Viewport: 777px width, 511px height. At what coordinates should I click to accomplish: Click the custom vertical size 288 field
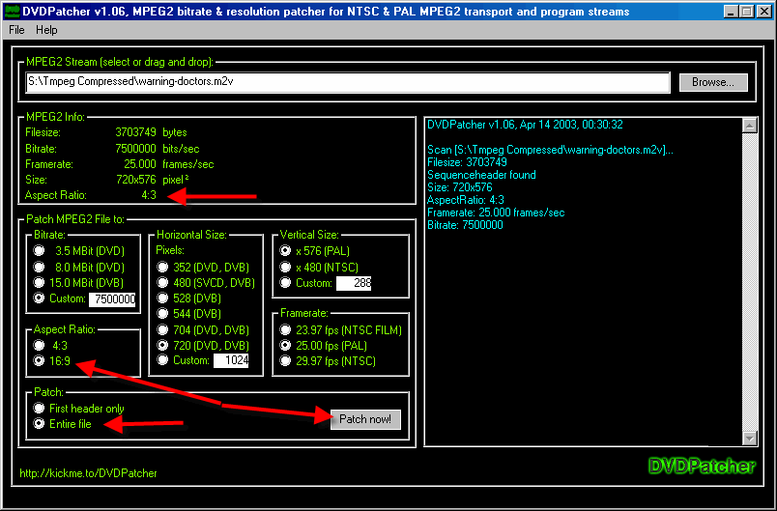pos(354,283)
